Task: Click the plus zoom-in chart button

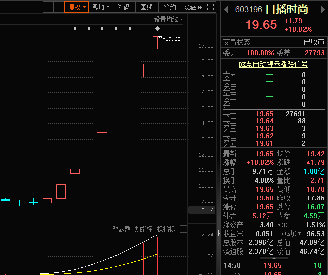Action: 48,7
